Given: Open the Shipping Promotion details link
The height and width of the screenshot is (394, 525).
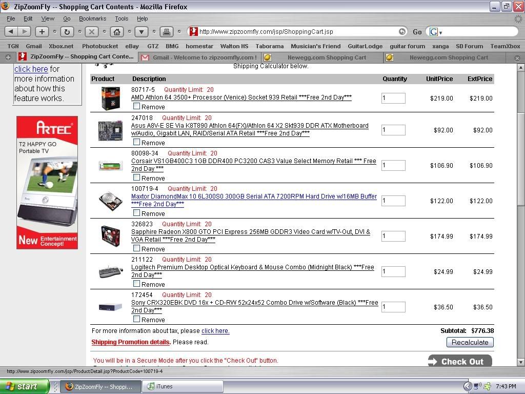Looking at the screenshot, I should click(131, 342).
